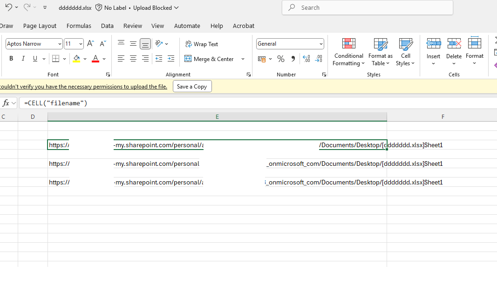This screenshot has height=300, width=497.
Task: Apply Percent Style
Action: click(281, 59)
